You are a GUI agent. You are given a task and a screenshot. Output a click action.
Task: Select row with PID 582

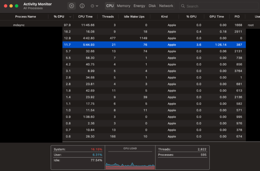pyautogui.click(x=154, y=104)
